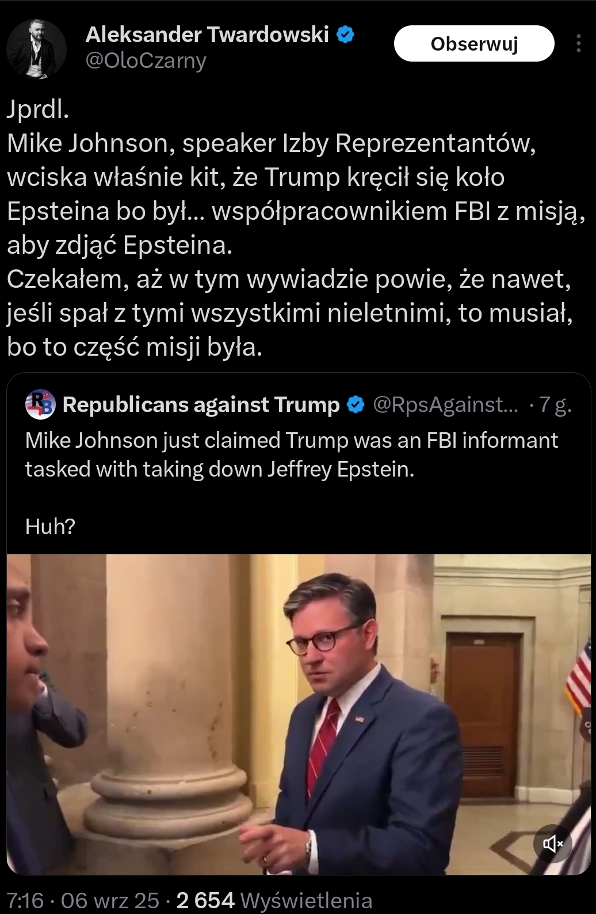Open the Republicans against Trump display name

(201, 405)
